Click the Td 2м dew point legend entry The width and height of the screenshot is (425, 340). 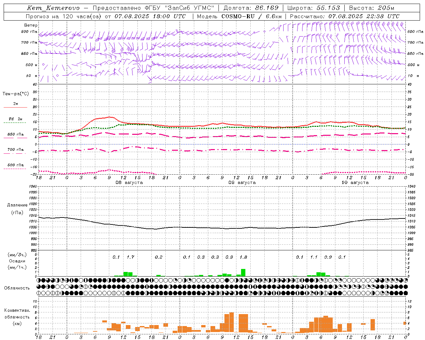tap(15, 121)
